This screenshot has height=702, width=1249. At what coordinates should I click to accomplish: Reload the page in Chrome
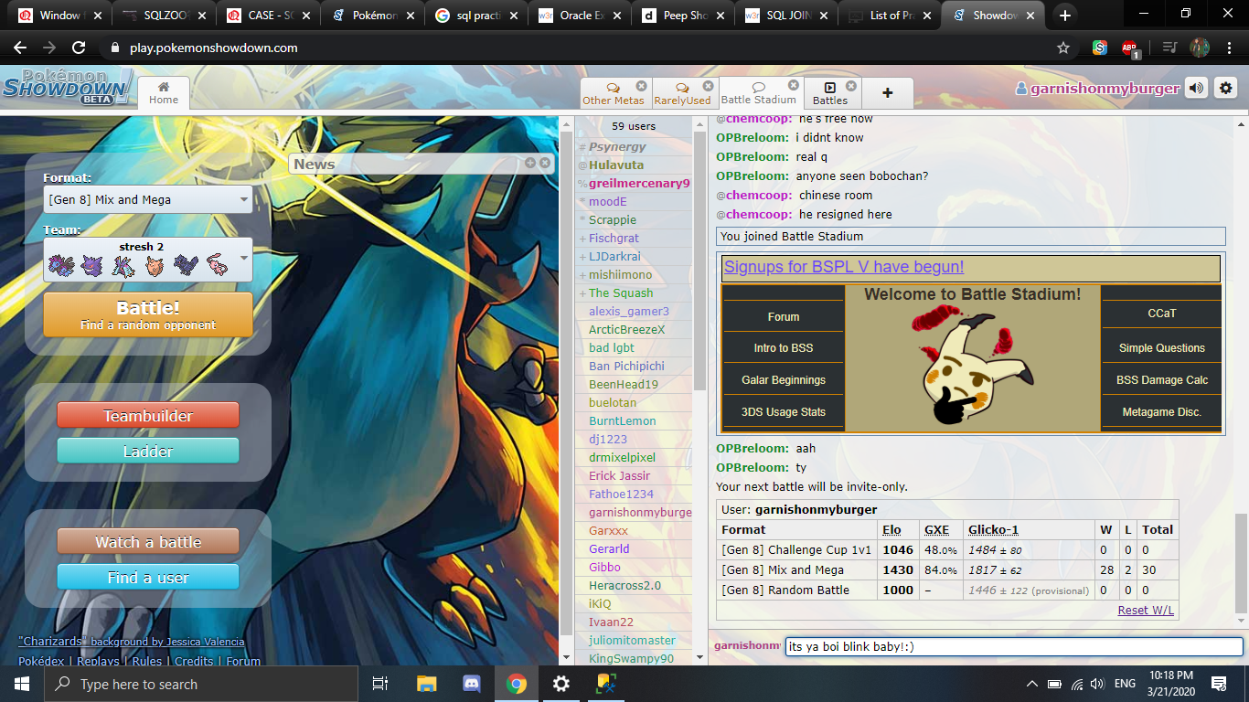click(79, 48)
